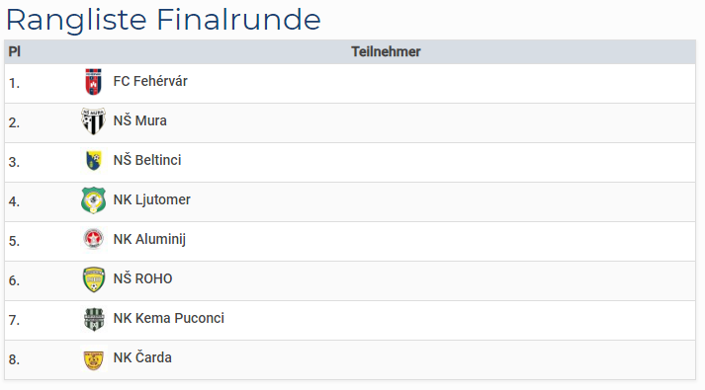The image size is (705, 390).
Task: Select the rank 8. table cell
Action: 41,360
